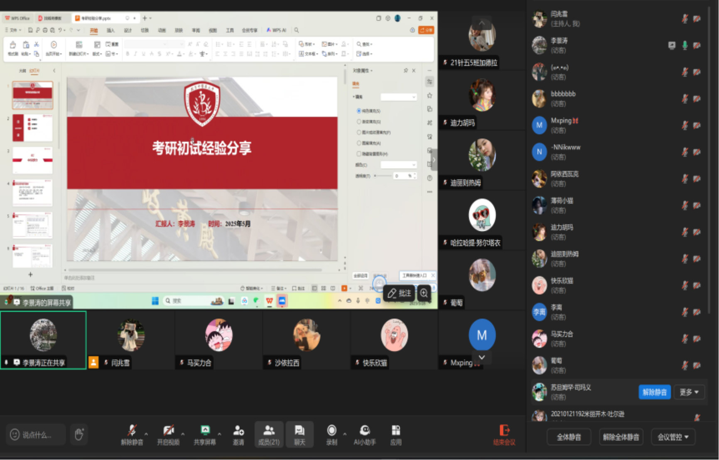Start recording with the 录制 button
The width and height of the screenshot is (719, 460).
(x=331, y=434)
